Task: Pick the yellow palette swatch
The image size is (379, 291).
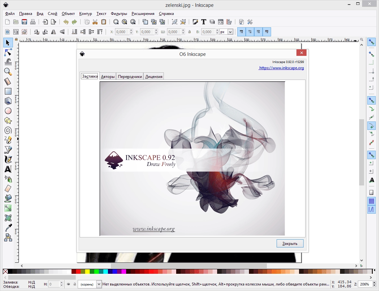Action: (x=87, y=272)
